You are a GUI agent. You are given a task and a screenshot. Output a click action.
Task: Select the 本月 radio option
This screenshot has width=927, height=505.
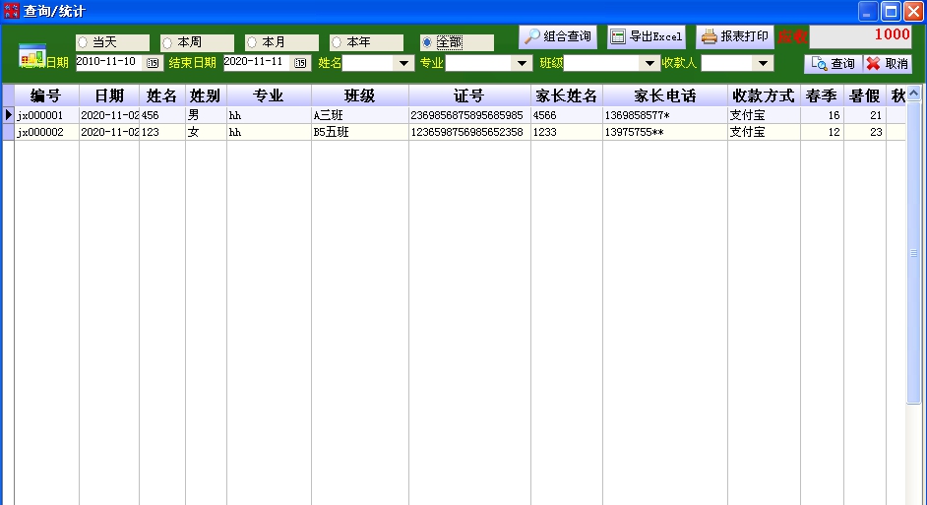(x=252, y=43)
